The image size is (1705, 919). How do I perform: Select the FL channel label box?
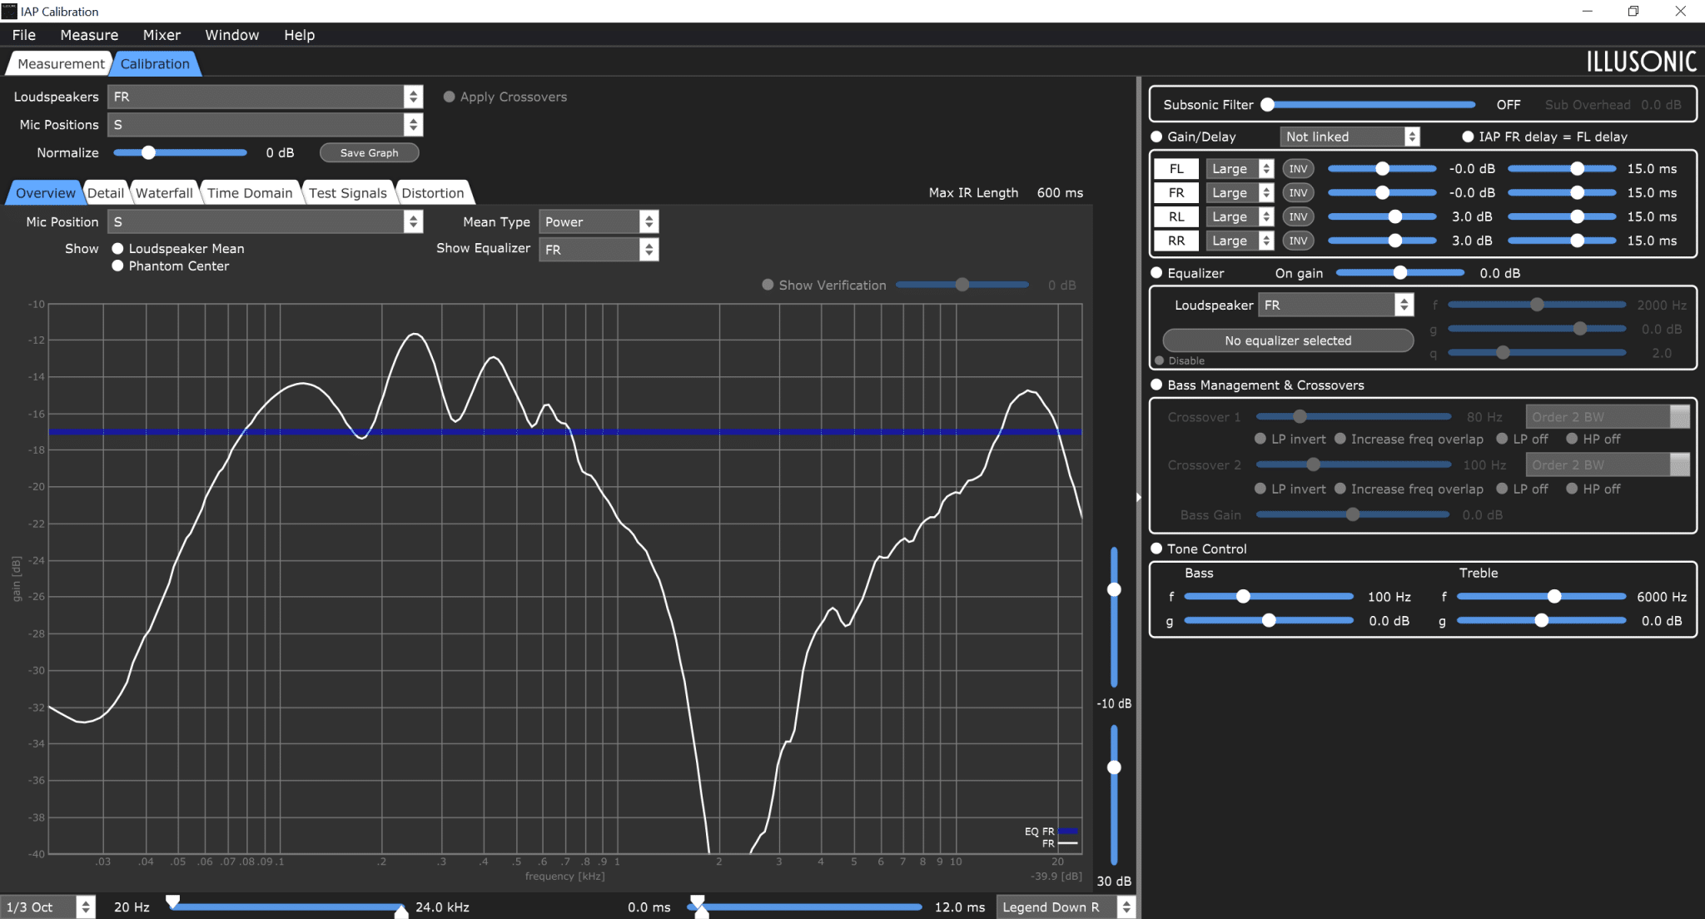1176,169
